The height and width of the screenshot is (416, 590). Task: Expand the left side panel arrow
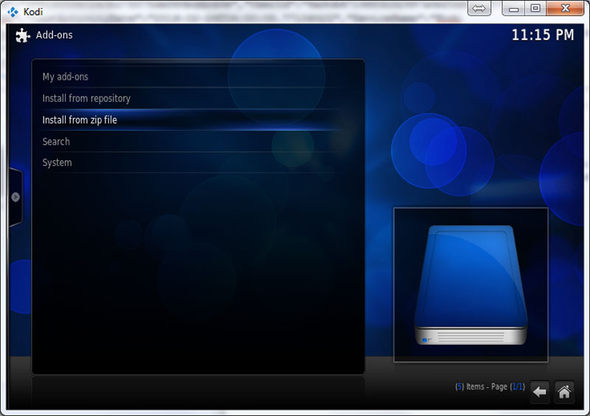coord(15,197)
